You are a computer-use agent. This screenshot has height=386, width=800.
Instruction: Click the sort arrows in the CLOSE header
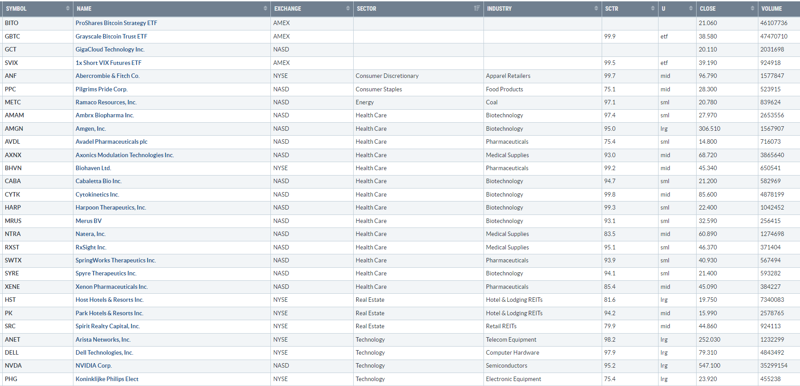pos(752,9)
